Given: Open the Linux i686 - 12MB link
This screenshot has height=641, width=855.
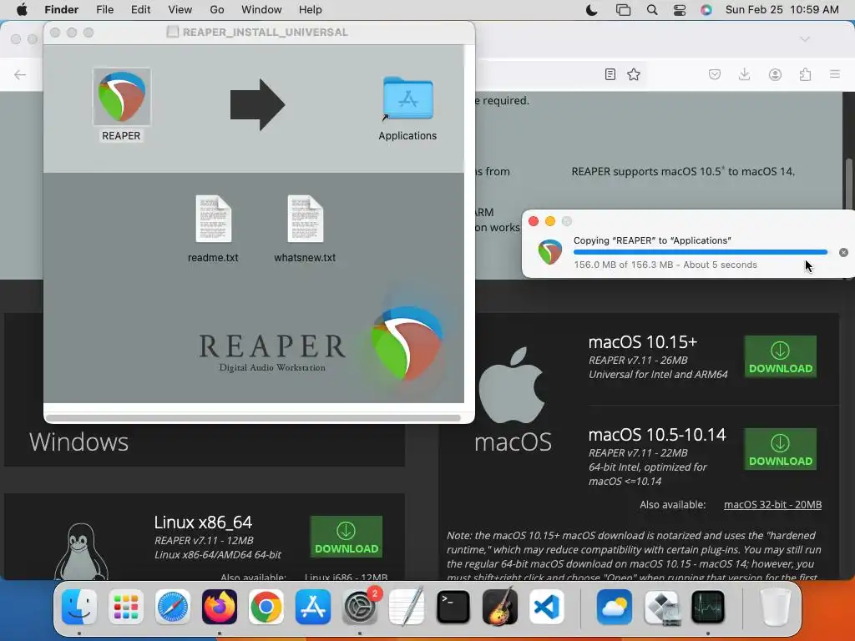Looking at the screenshot, I should click(347, 577).
